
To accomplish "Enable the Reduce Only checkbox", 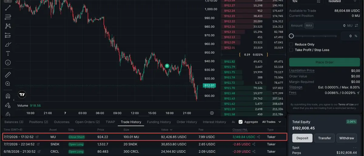I will click(x=291, y=44).
